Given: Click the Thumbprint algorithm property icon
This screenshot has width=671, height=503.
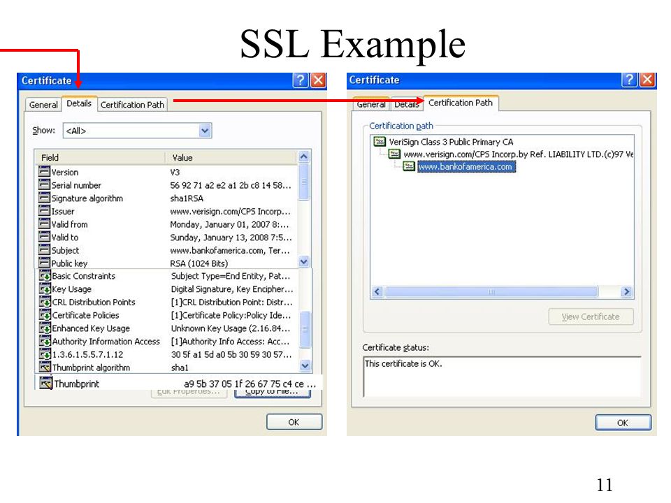Looking at the screenshot, I should coord(45,367).
